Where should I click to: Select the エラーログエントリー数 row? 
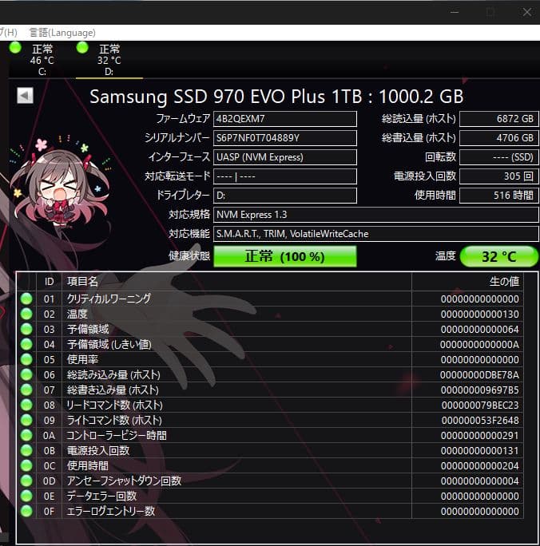pos(270,511)
